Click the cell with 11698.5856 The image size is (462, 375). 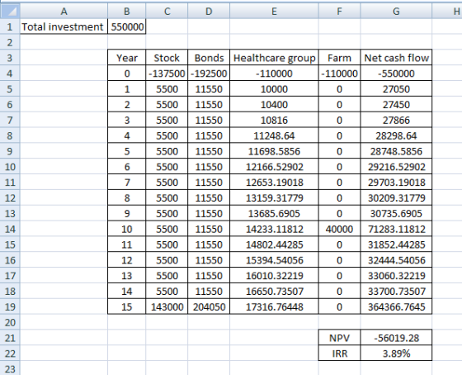(274, 151)
